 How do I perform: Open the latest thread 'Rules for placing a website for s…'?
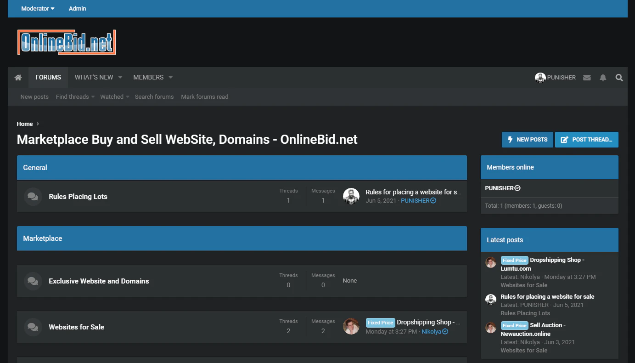tap(413, 192)
